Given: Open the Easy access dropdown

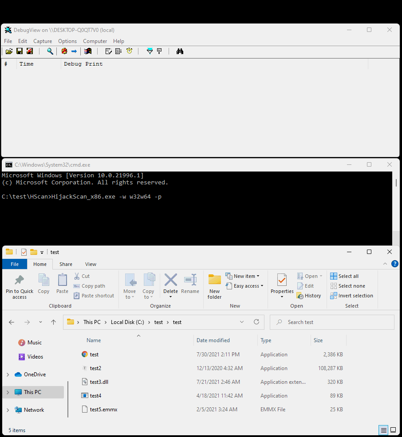Looking at the screenshot, I should point(244,286).
